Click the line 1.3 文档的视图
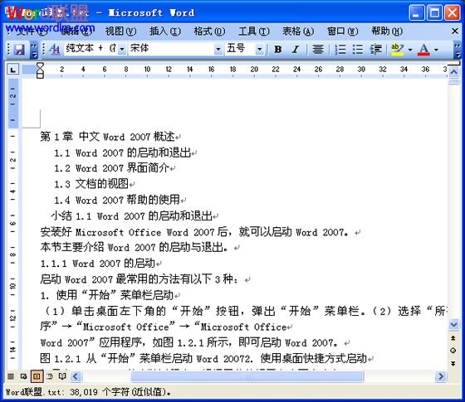The image size is (465, 402). (x=91, y=184)
